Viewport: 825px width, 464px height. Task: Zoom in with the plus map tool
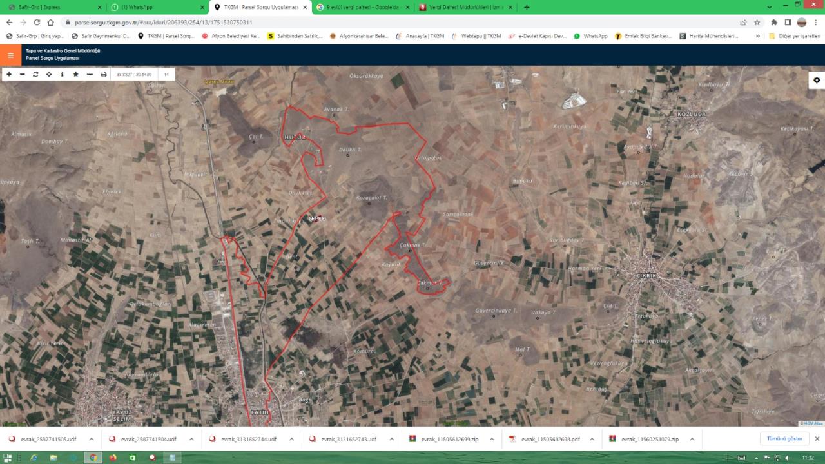pos(9,74)
